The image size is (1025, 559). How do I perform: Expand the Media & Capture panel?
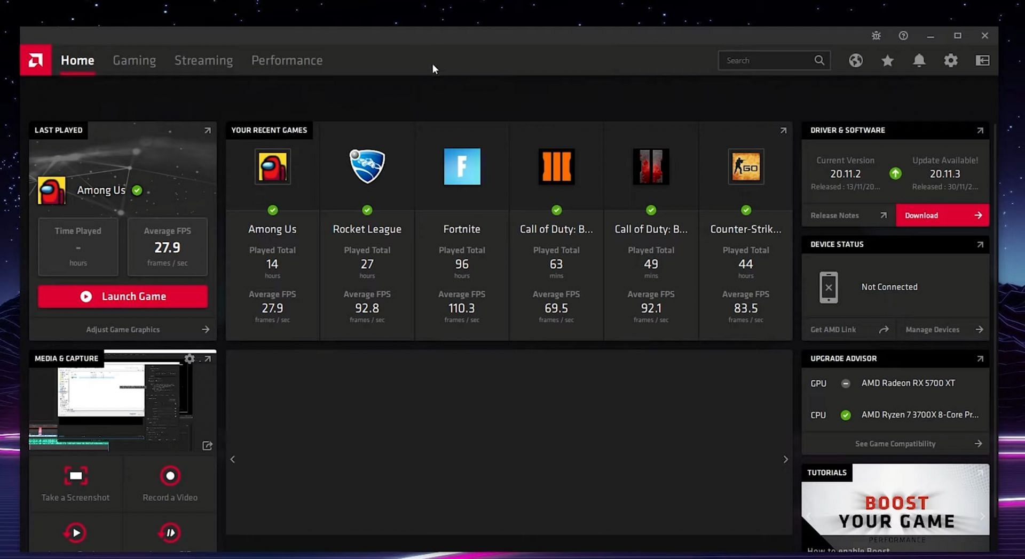coord(208,359)
